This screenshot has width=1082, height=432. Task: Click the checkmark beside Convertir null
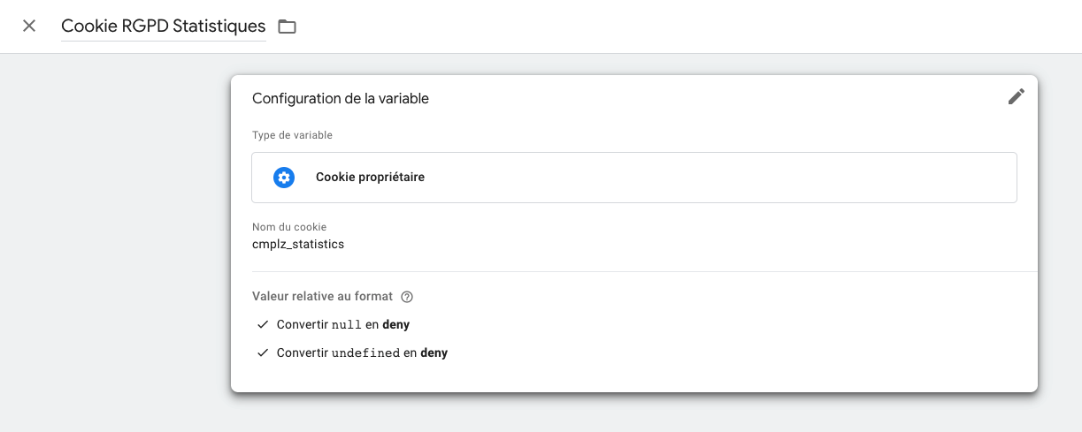pyautogui.click(x=263, y=325)
